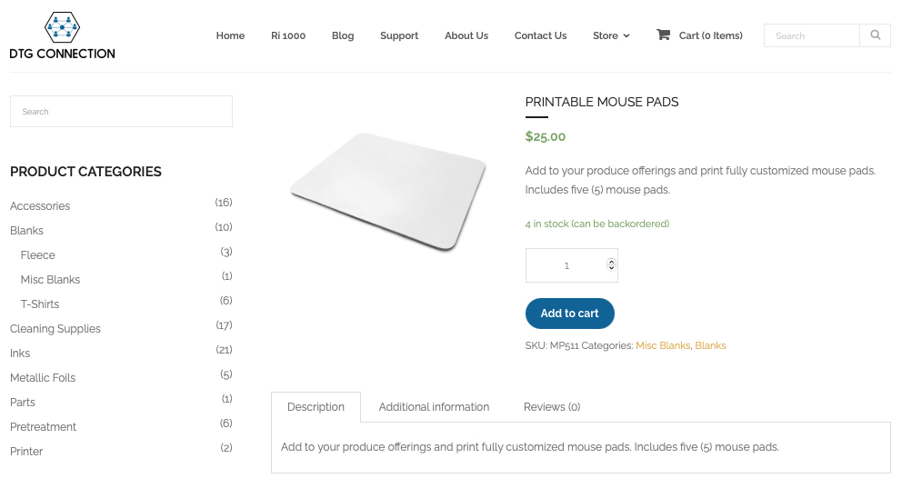Focus the header search input box
Screen dimensions: 912x488
pyautogui.click(x=811, y=35)
